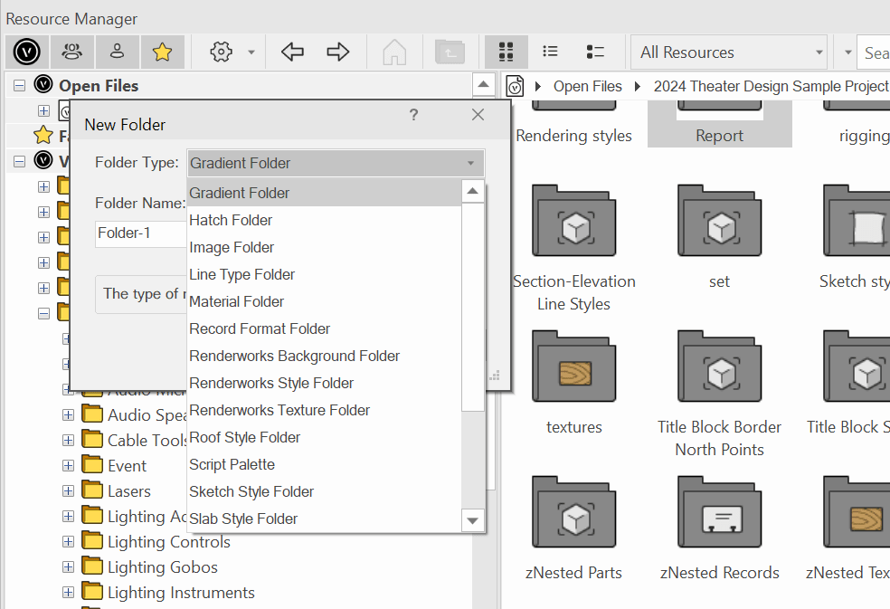The width and height of the screenshot is (890, 609).
Task: Select the Event folder in tree
Action: pos(128,466)
